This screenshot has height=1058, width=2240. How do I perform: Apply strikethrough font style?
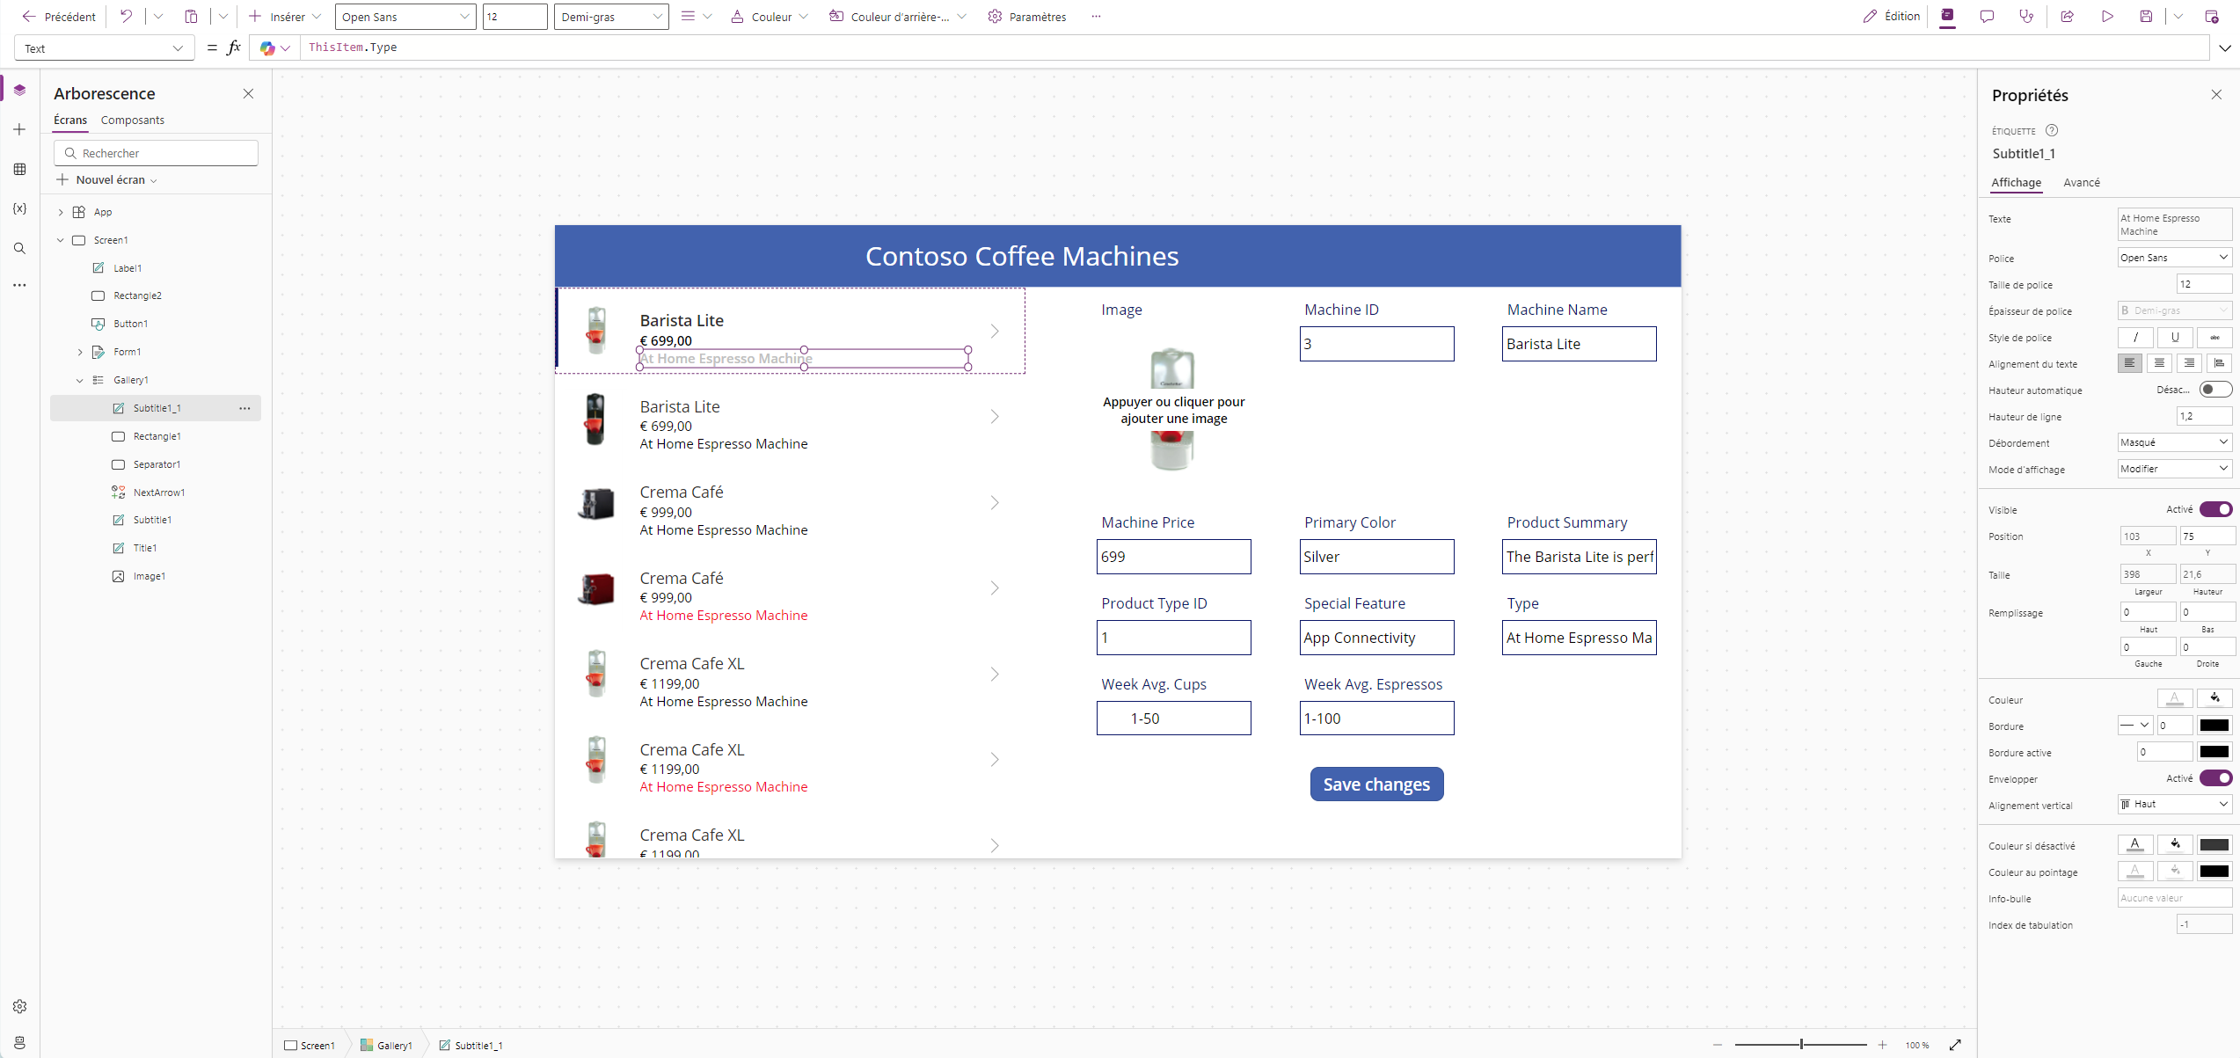point(2214,338)
